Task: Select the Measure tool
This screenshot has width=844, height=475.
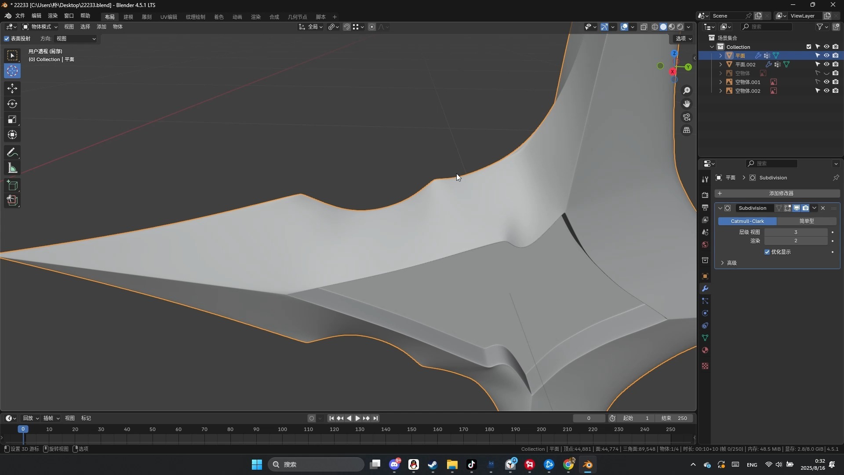Action: pyautogui.click(x=12, y=168)
